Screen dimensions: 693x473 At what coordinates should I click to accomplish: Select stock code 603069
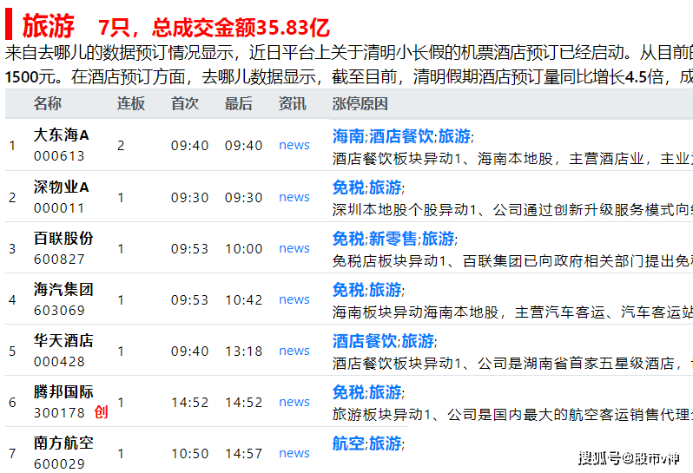click(59, 311)
